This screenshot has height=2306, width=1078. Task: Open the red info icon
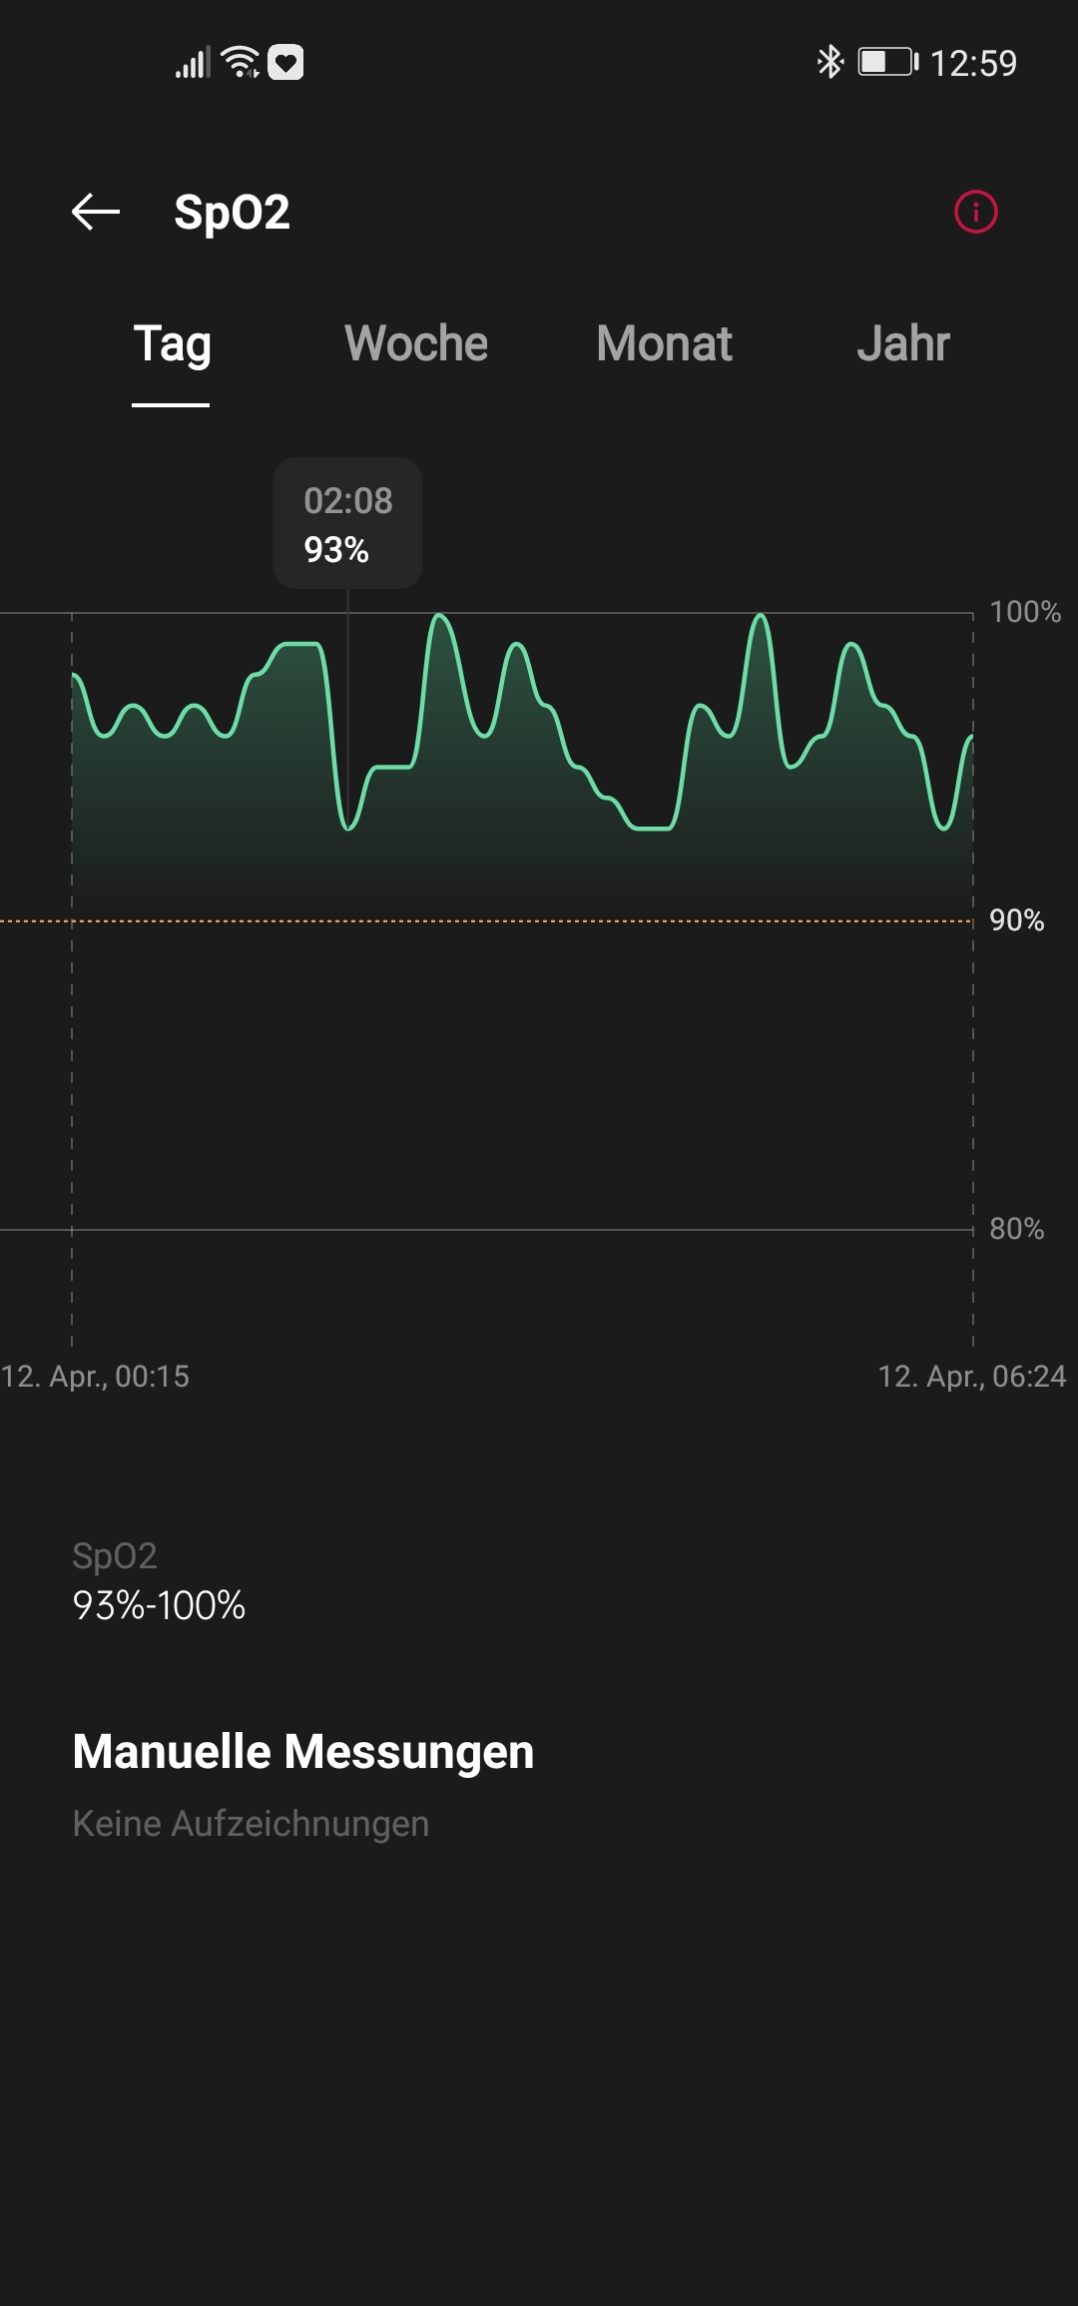pyautogui.click(x=975, y=212)
